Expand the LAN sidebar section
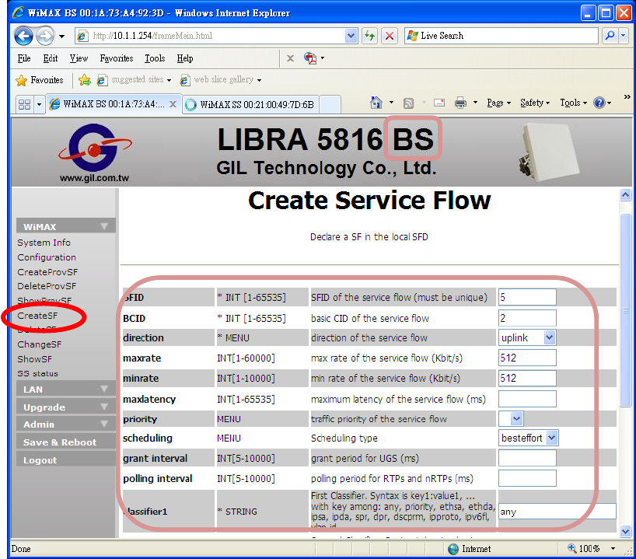Screen dimensions: 636x559 (66, 389)
